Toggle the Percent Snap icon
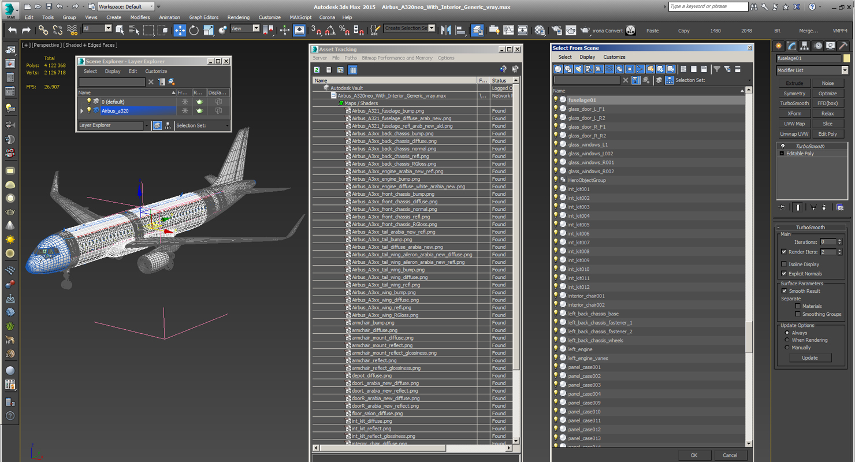 tap(344, 30)
